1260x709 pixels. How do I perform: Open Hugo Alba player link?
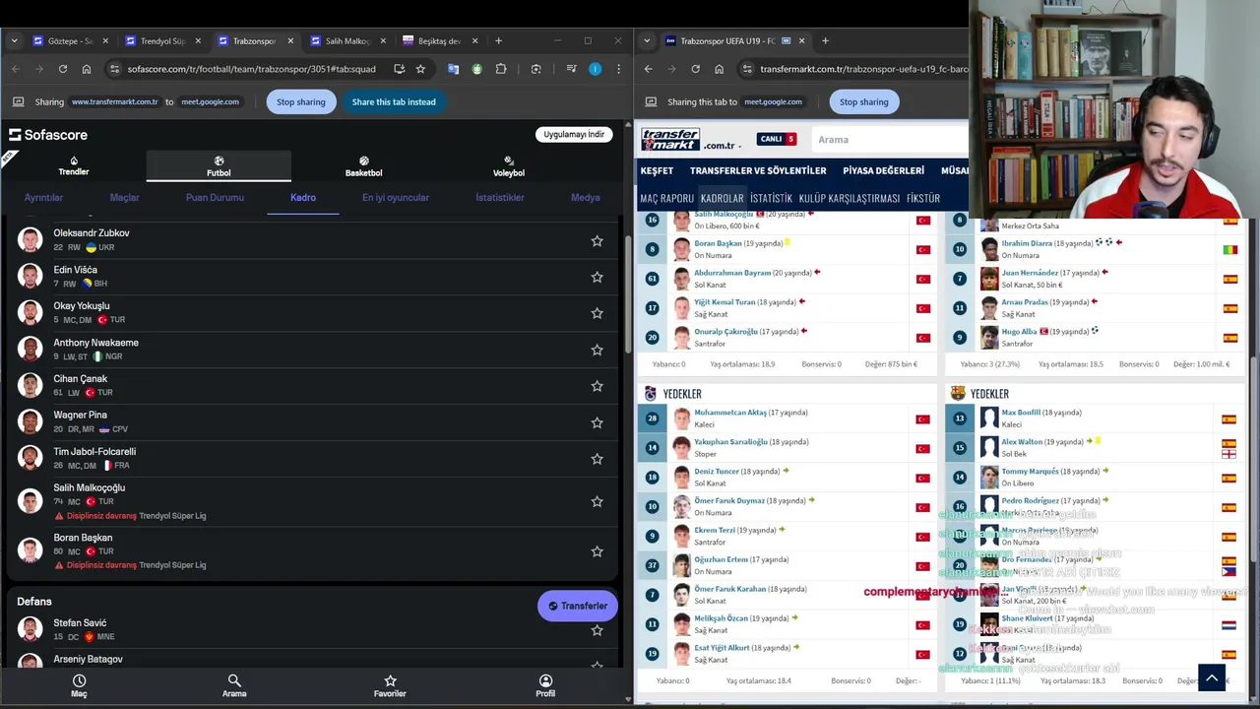1019,332
